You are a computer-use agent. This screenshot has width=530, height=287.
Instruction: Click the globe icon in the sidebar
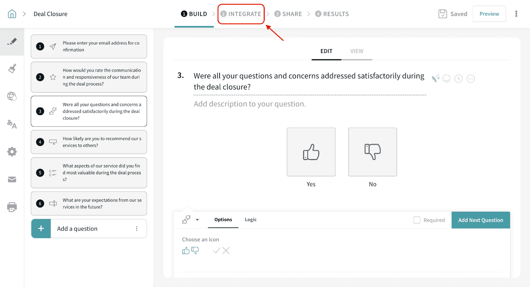coord(12,96)
